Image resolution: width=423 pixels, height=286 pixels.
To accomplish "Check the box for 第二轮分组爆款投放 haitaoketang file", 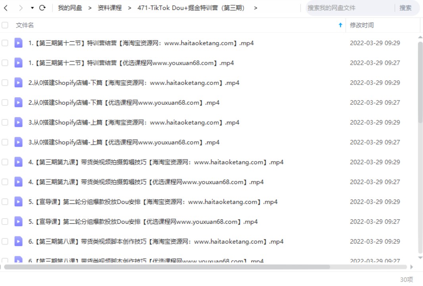I will pos(5,202).
